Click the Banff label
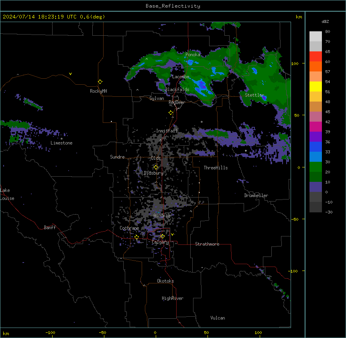 (x=50, y=228)
